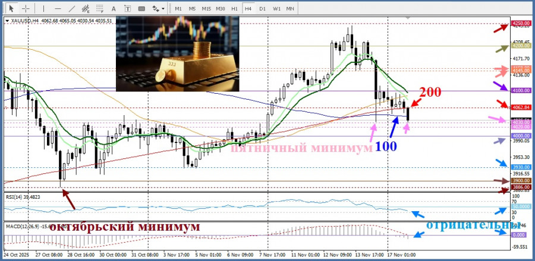The width and height of the screenshot is (535, 261).
Task: Select the rectangle shapes tool
Action: point(143,9)
